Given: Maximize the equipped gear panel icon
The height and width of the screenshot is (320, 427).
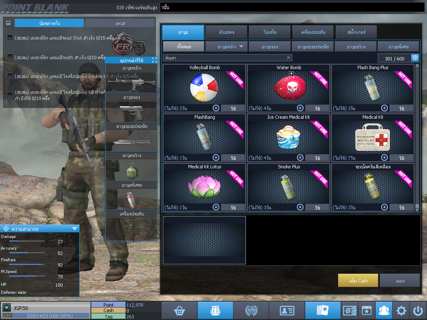Looking at the screenshot, I should point(154,60).
